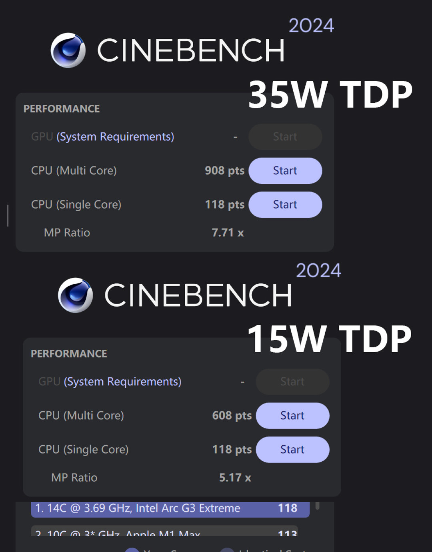Open System Requirements link in 15W panel
Screen dimensions: 432x552
click(122, 382)
